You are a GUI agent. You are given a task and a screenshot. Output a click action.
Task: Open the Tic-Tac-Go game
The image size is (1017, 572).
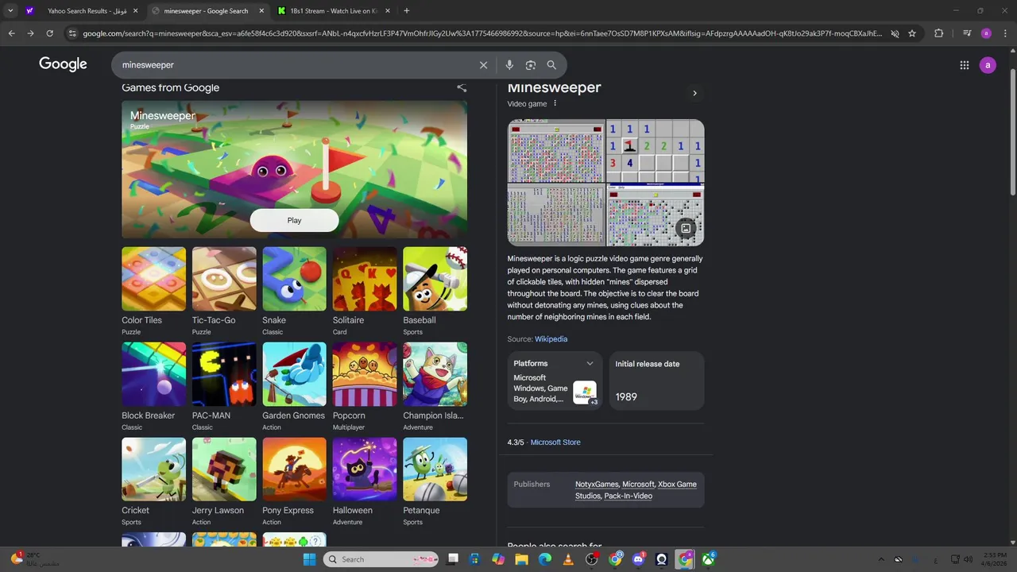click(224, 279)
